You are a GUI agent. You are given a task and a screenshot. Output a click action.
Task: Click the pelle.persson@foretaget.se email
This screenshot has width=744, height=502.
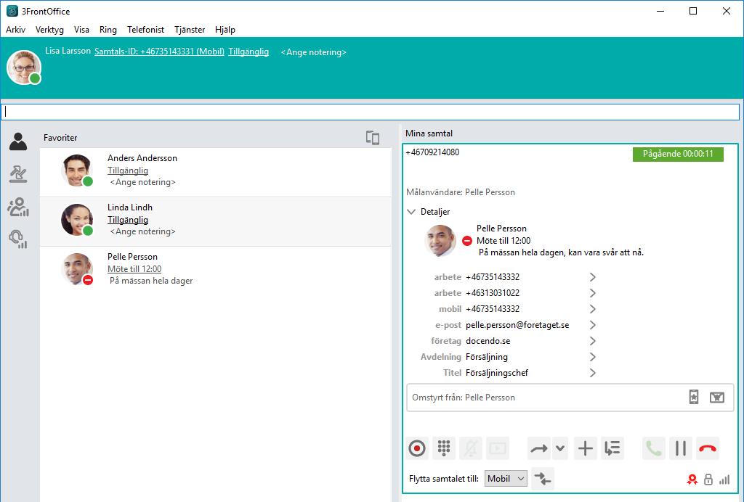pyautogui.click(x=517, y=325)
